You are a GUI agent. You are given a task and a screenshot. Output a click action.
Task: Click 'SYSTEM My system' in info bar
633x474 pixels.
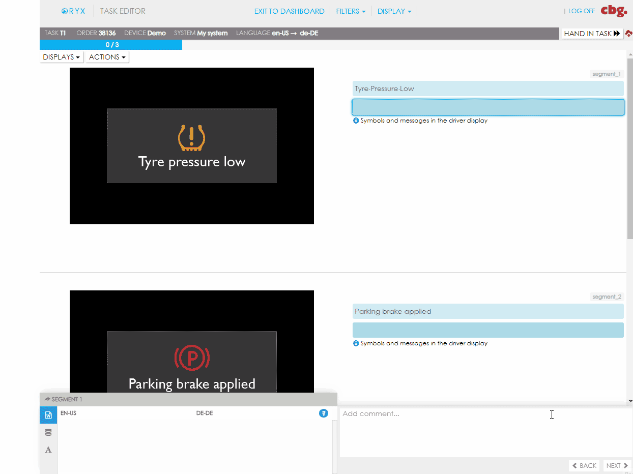coord(201,33)
